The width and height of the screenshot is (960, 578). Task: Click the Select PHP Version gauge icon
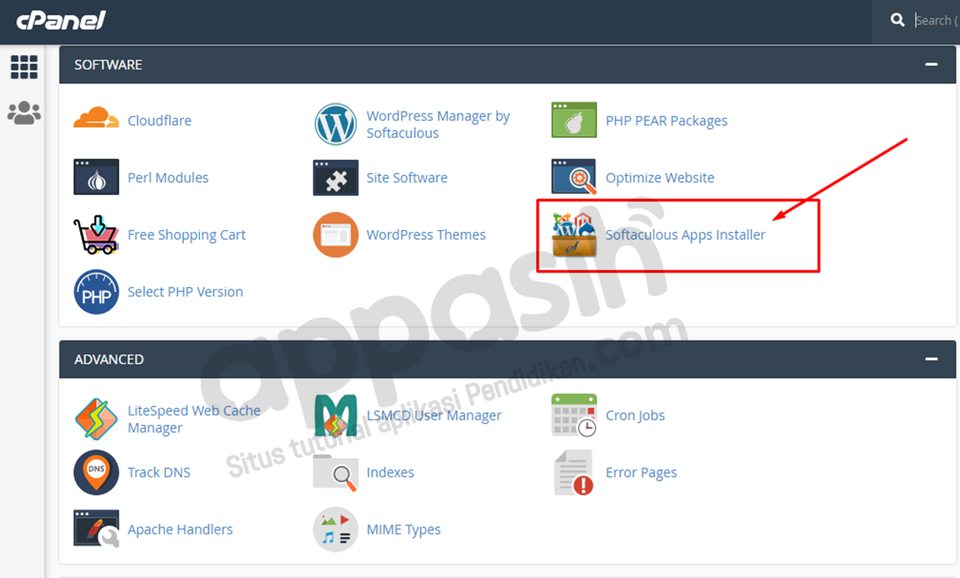(96, 292)
